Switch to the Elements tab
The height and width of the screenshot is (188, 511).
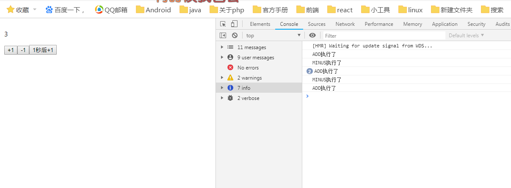[x=260, y=24]
